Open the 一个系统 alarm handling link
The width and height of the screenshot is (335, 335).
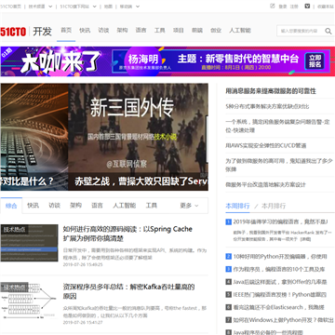(x=277, y=126)
